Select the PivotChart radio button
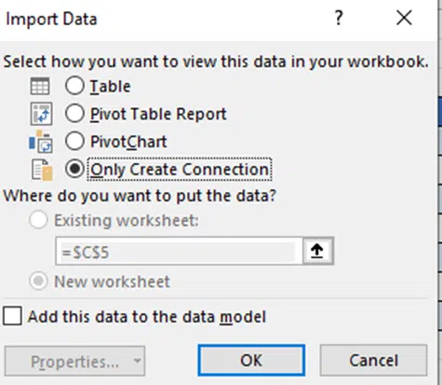Viewport: 442px width, 385px height. pos(74,141)
